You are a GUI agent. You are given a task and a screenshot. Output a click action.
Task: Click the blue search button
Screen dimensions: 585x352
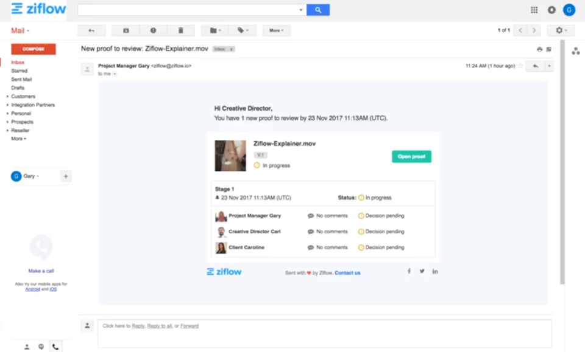(x=318, y=10)
